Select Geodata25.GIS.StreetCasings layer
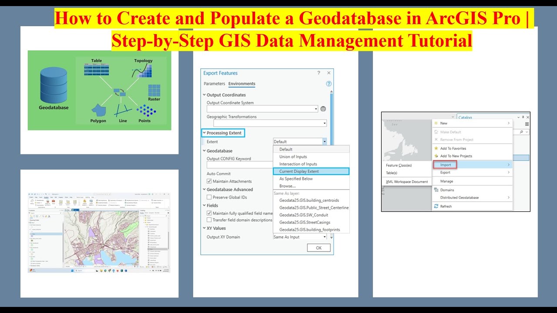The width and height of the screenshot is (557, 313). tap(311, 222)
